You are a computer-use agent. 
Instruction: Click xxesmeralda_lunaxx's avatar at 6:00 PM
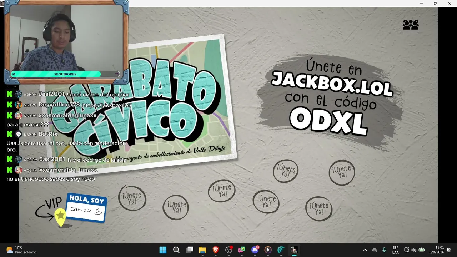18,170
